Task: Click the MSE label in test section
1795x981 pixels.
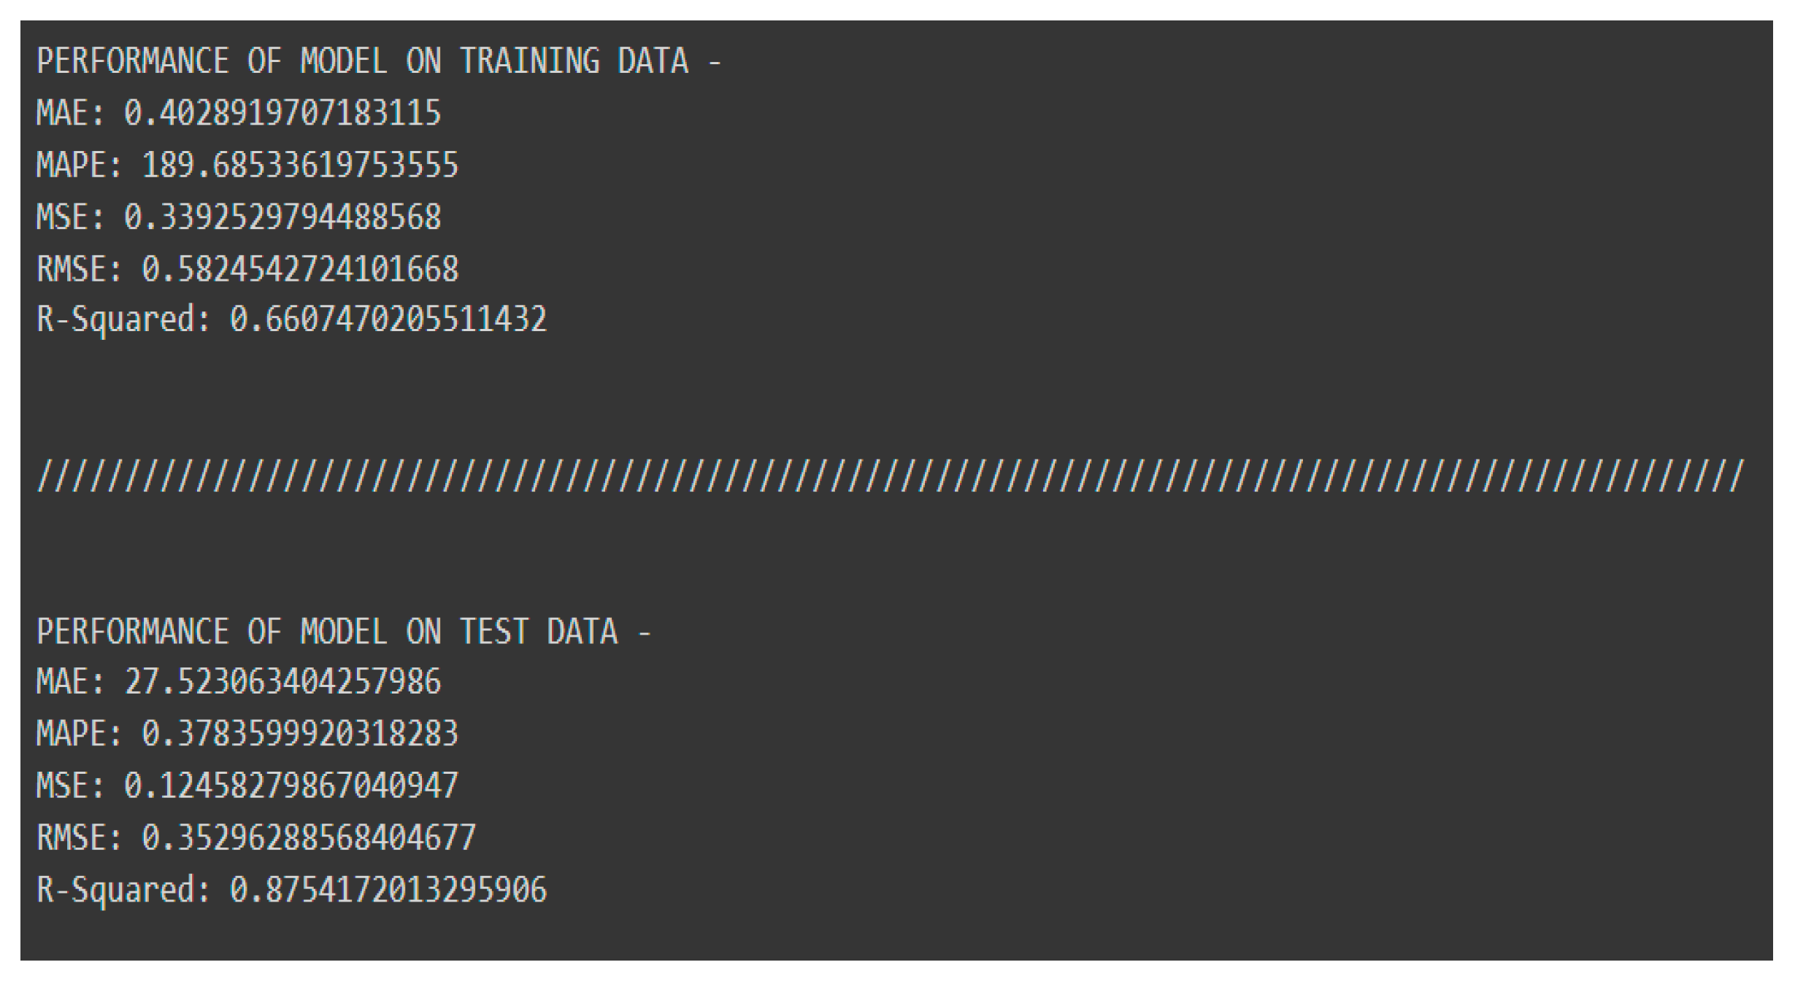Action: click(x=69, y=786)
